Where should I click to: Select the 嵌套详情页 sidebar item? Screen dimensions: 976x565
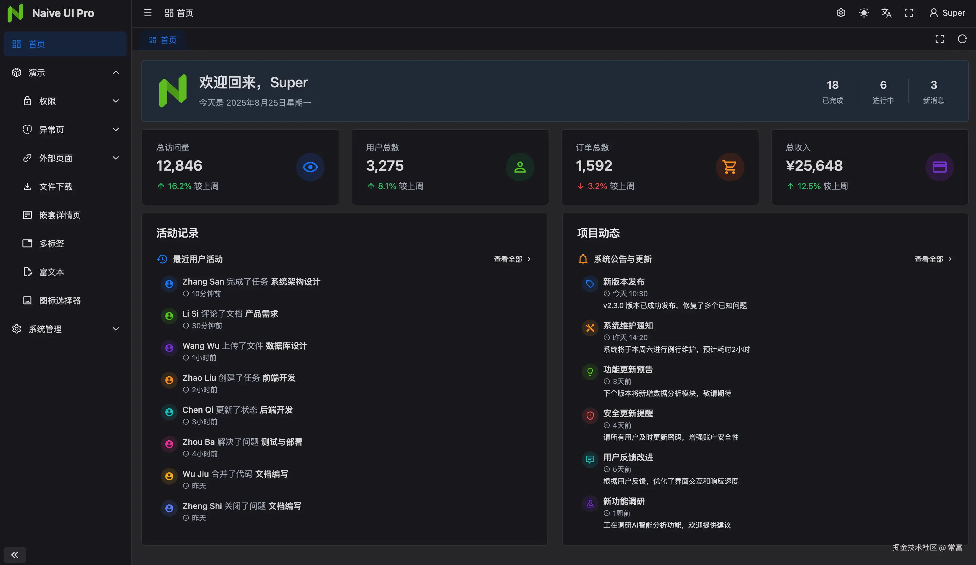pyautogui.click(x=60, y=215)
